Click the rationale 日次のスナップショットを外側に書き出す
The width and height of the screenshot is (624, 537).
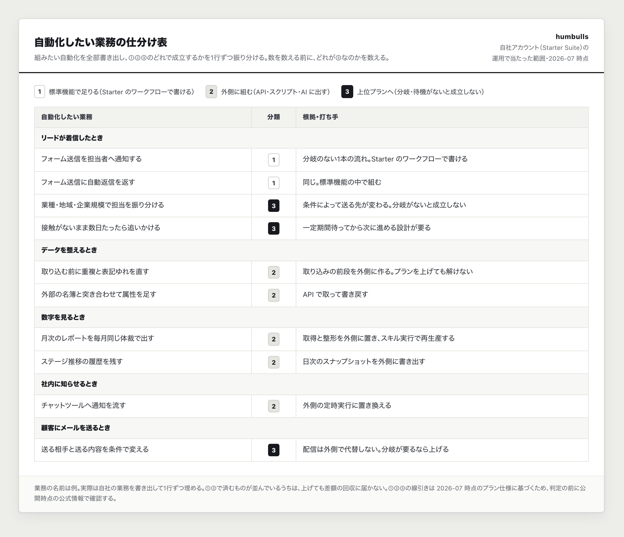click(364, 361)
